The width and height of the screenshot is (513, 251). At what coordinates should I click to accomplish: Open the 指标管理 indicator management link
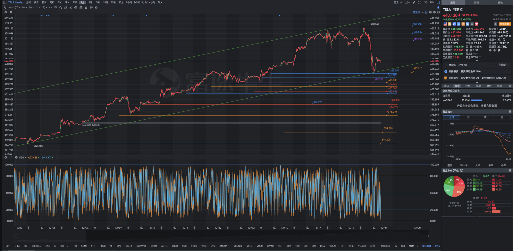click(426, 246)
